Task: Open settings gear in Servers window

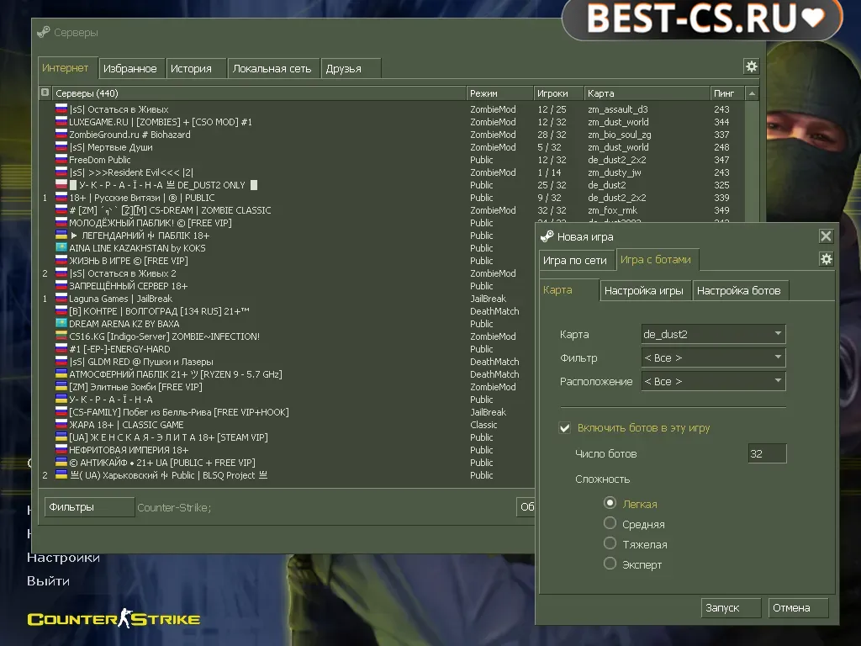Action: pos(751,66)
